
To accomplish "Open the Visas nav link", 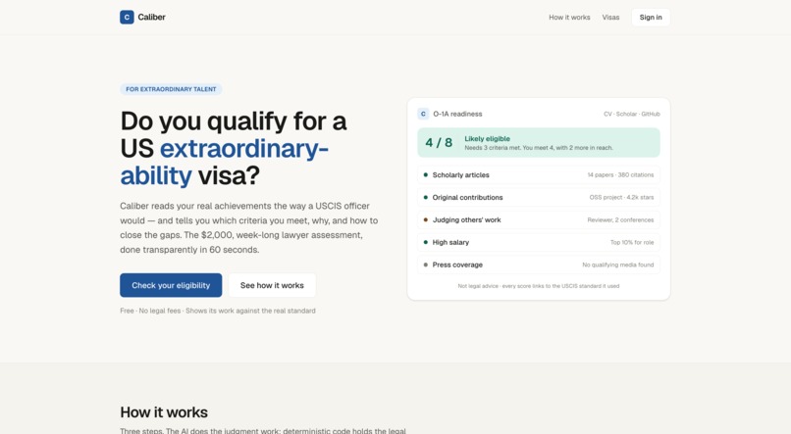I will pyautogui.click(x=610, y=17).
